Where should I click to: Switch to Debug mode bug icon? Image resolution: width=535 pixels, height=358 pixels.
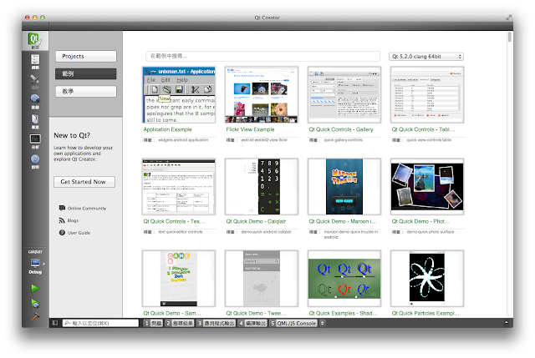pos(35,101)
